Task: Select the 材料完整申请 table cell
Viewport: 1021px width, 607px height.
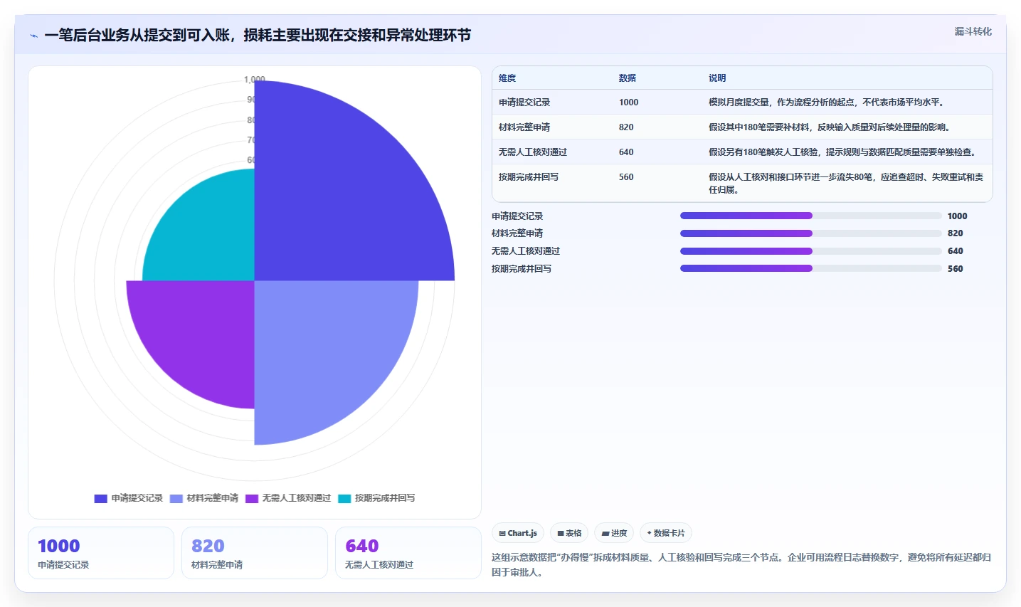Action: [524, 127]
